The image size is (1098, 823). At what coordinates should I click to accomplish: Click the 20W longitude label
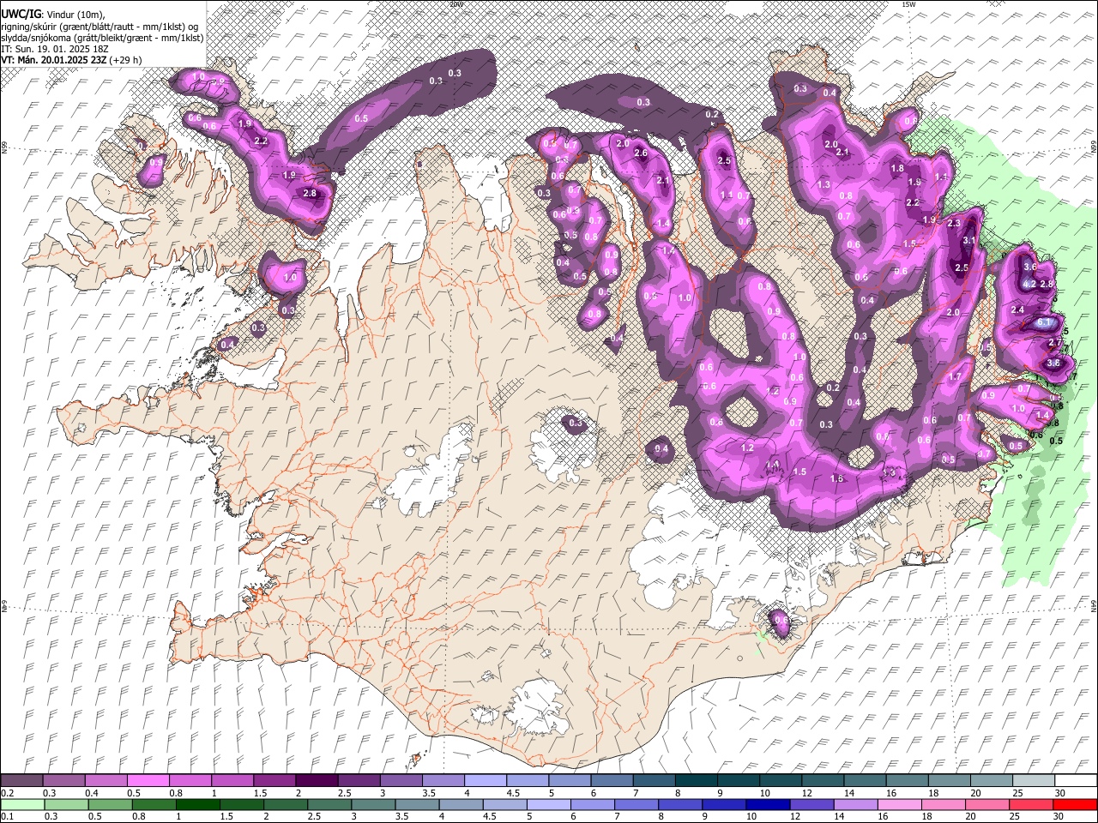[x=456, y=4]
